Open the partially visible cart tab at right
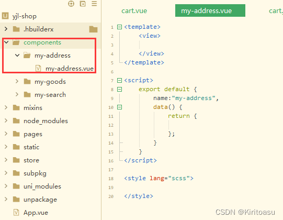The height and width of the screenshot is (220, 283). 276,10
